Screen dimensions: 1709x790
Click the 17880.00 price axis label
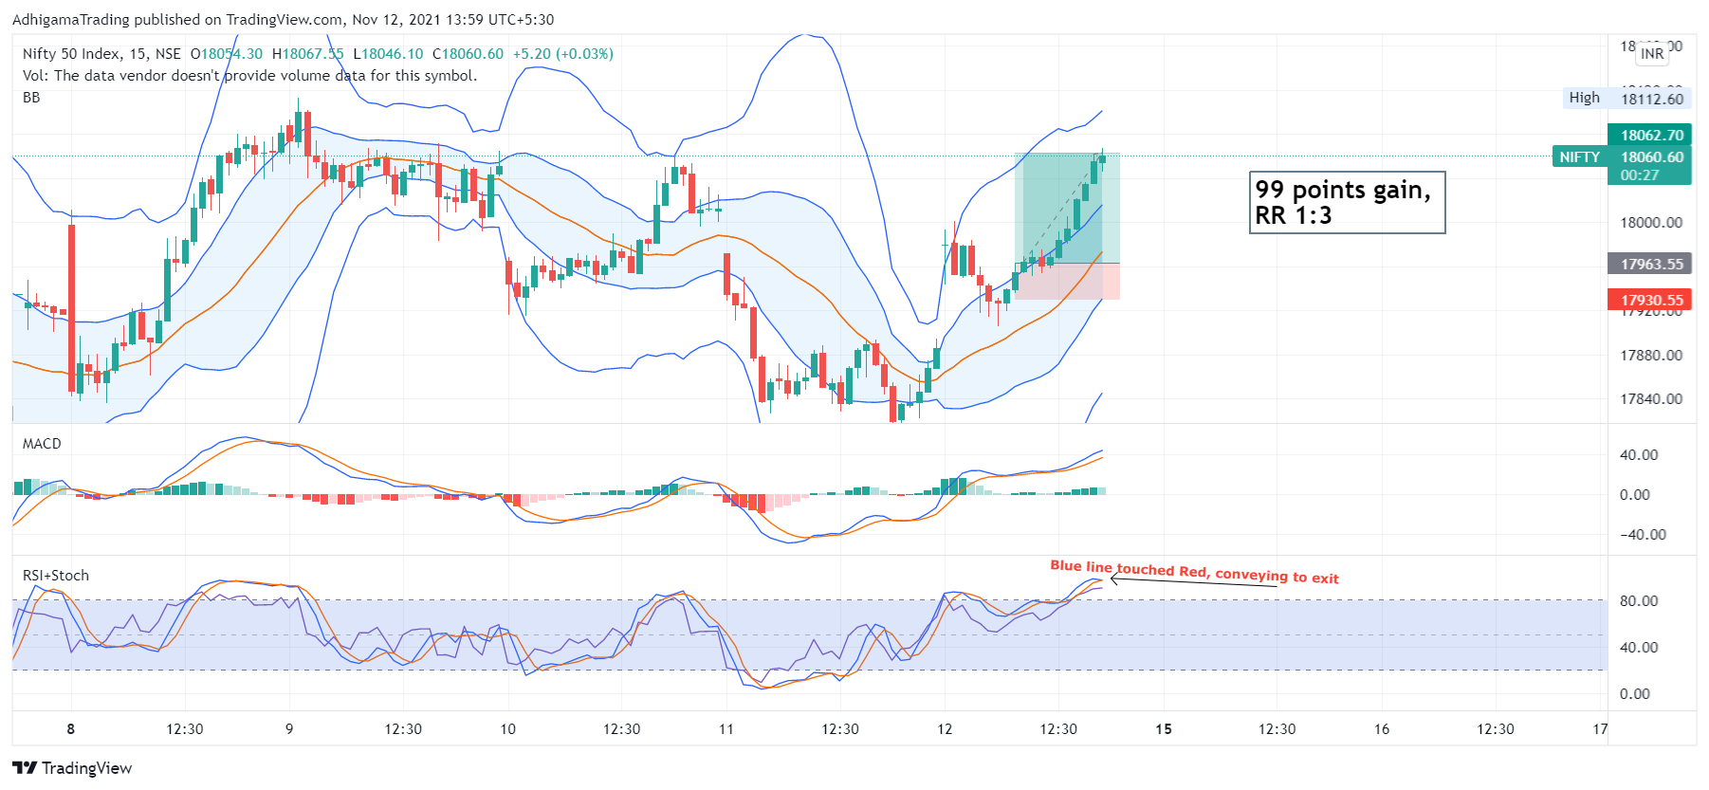1651,356
